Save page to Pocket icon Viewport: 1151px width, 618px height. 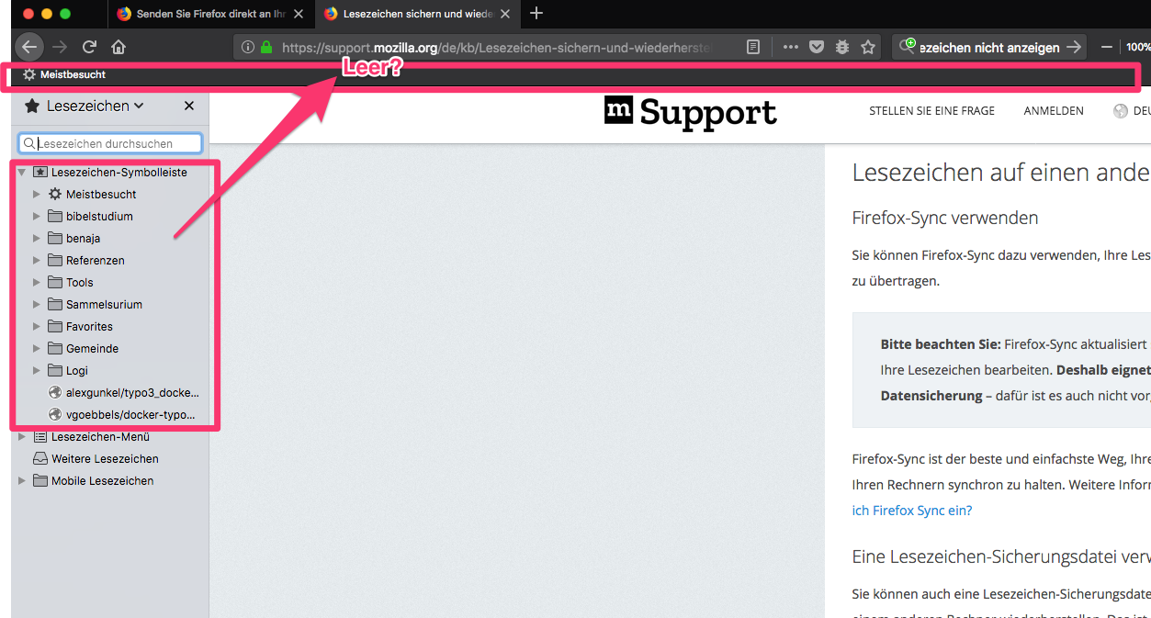click(x=816, y=47)
